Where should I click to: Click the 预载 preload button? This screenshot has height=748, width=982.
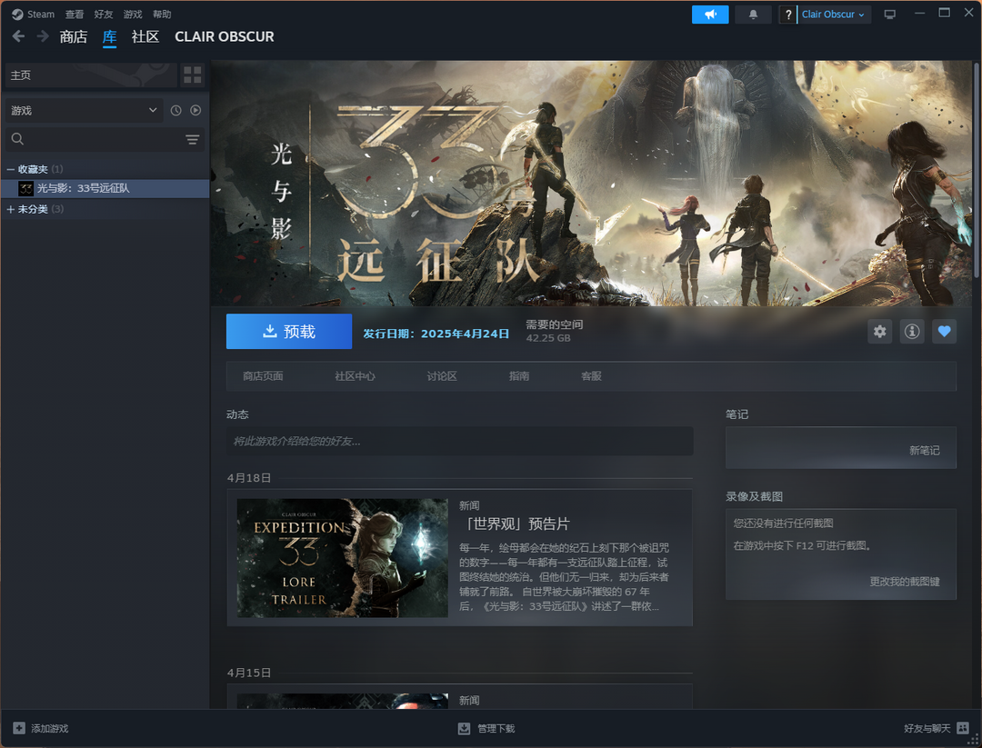click(289, 332)
